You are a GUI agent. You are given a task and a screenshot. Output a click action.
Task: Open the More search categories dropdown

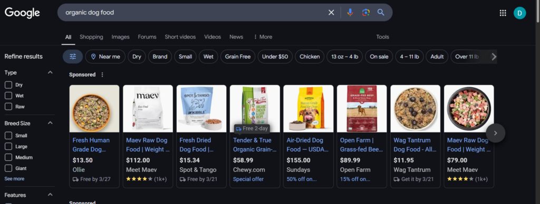[x=263, y=37]
